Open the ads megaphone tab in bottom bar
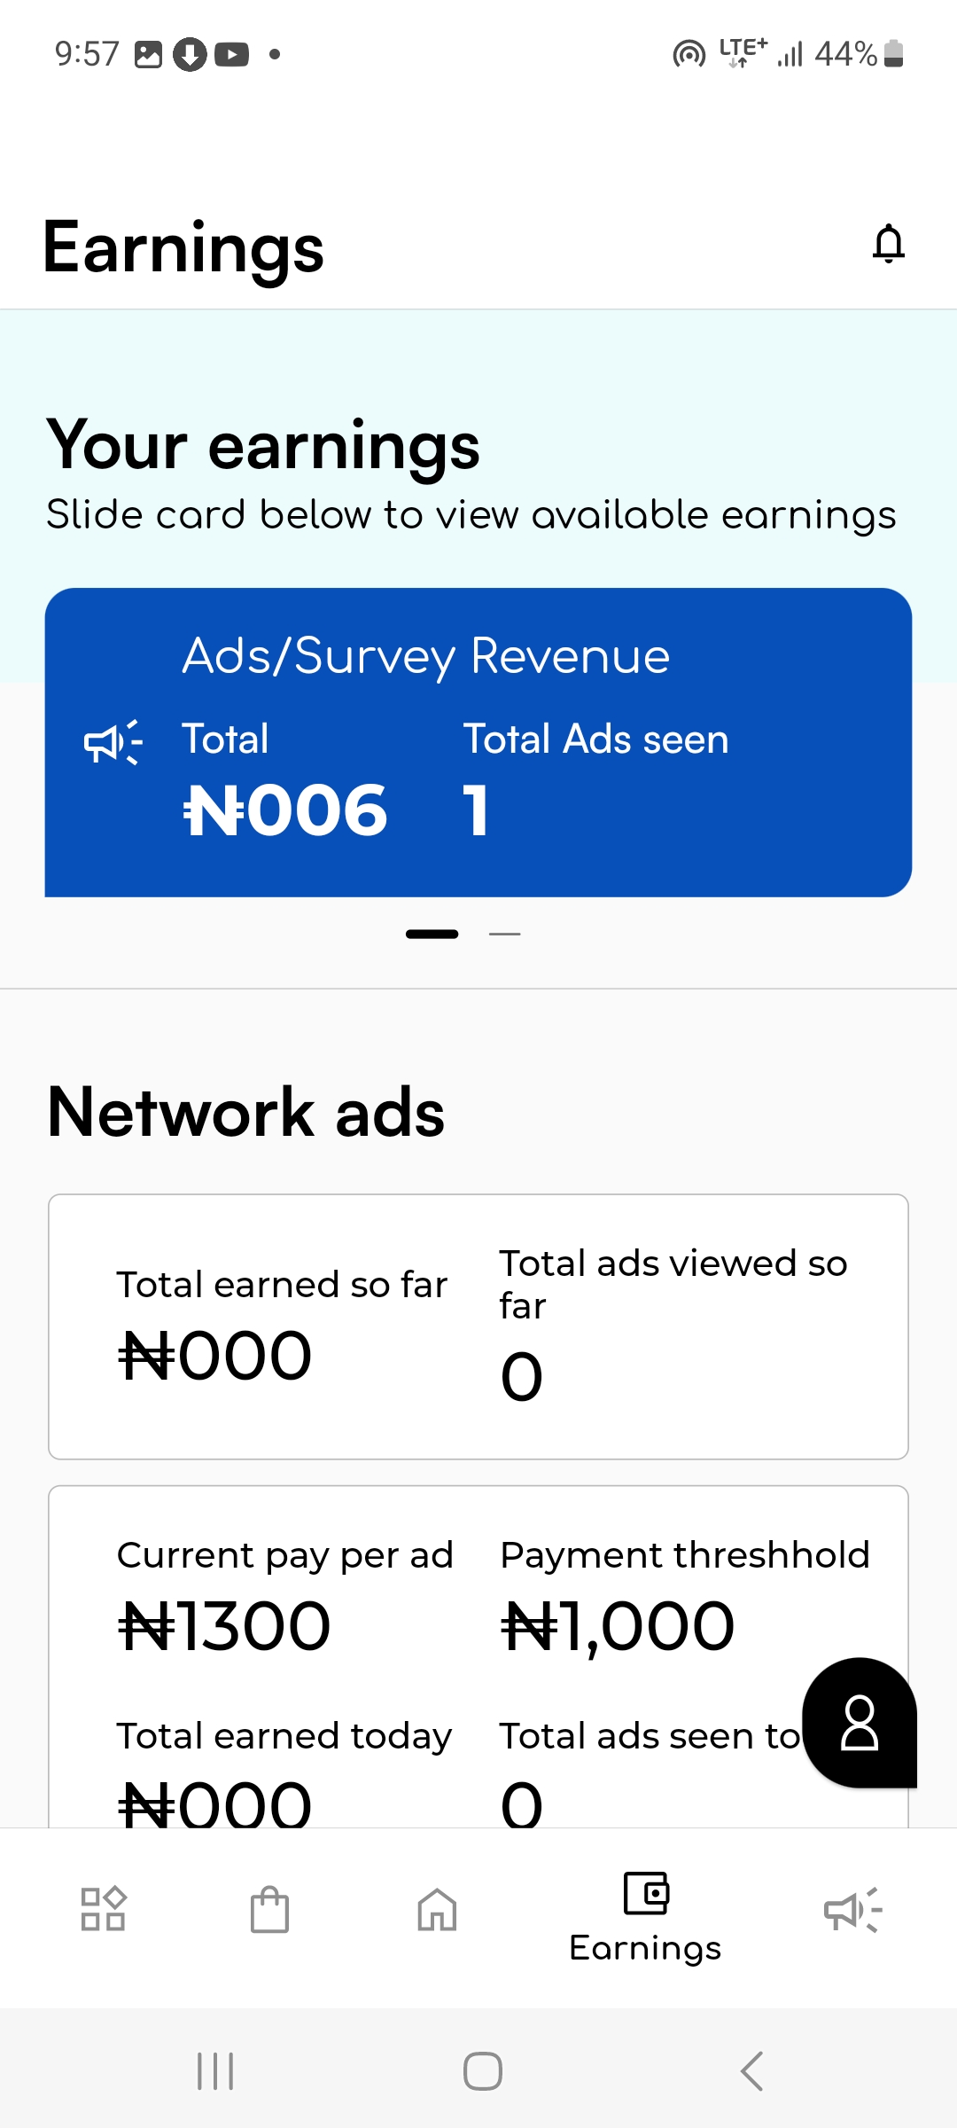 852,1908
